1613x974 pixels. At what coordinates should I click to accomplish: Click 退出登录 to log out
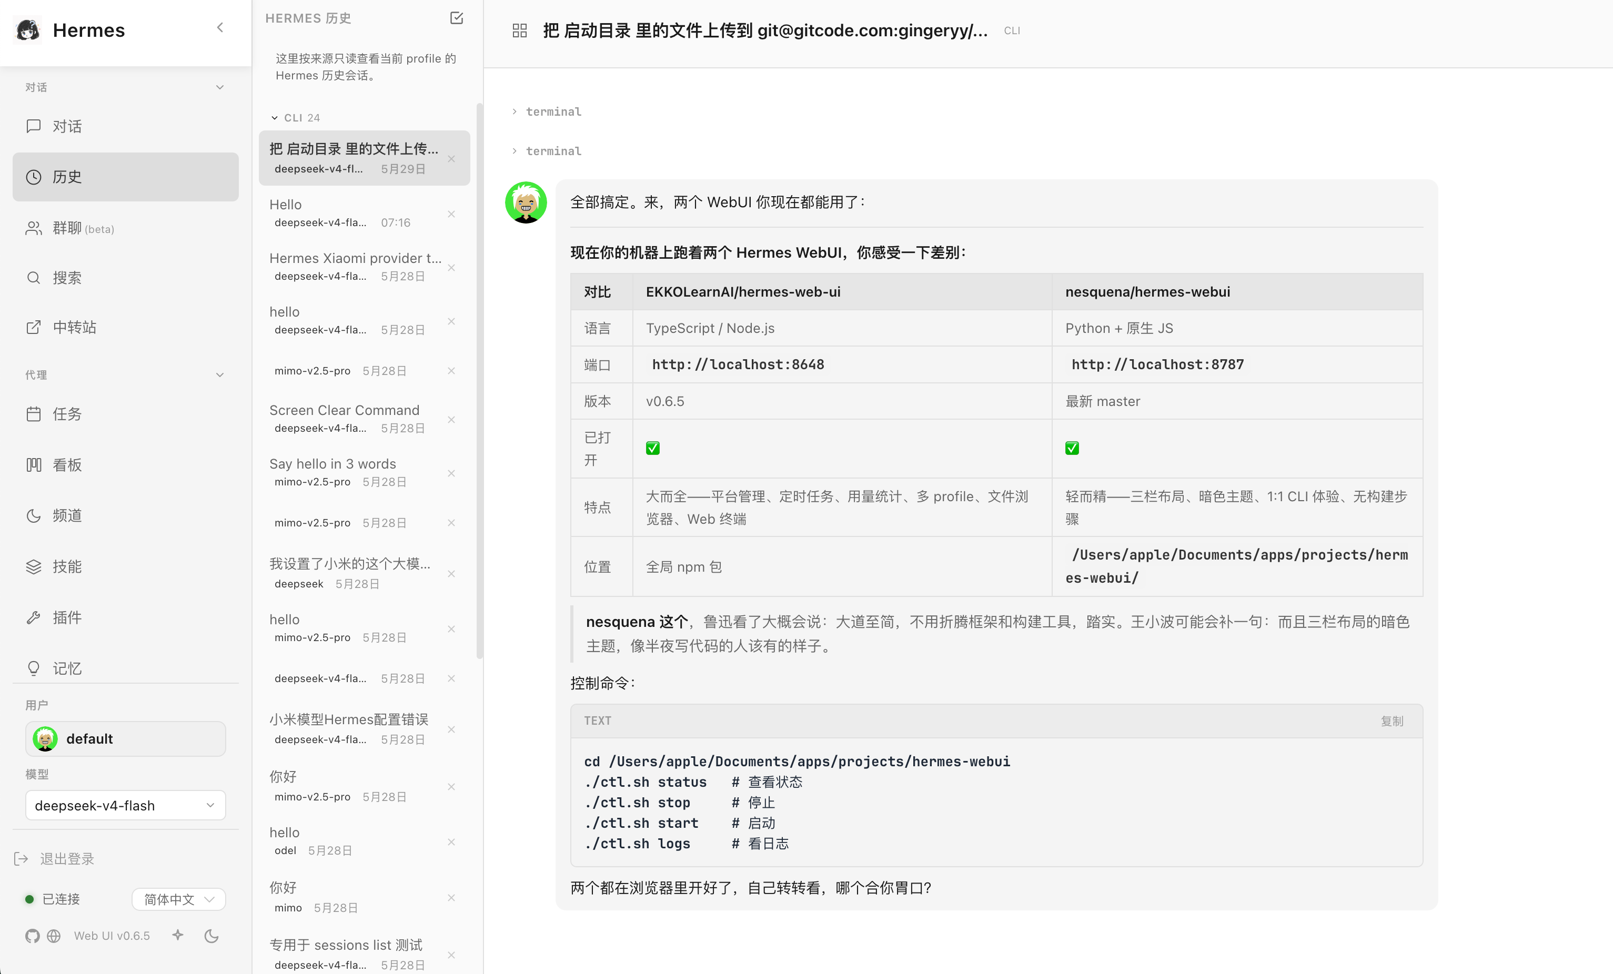55,859
